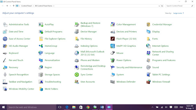Expand the chevron after All Control Panel Items

pos(54,6)
